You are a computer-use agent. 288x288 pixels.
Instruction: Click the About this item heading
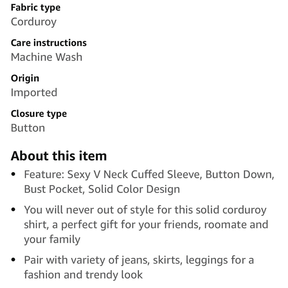tap(59, 156)
